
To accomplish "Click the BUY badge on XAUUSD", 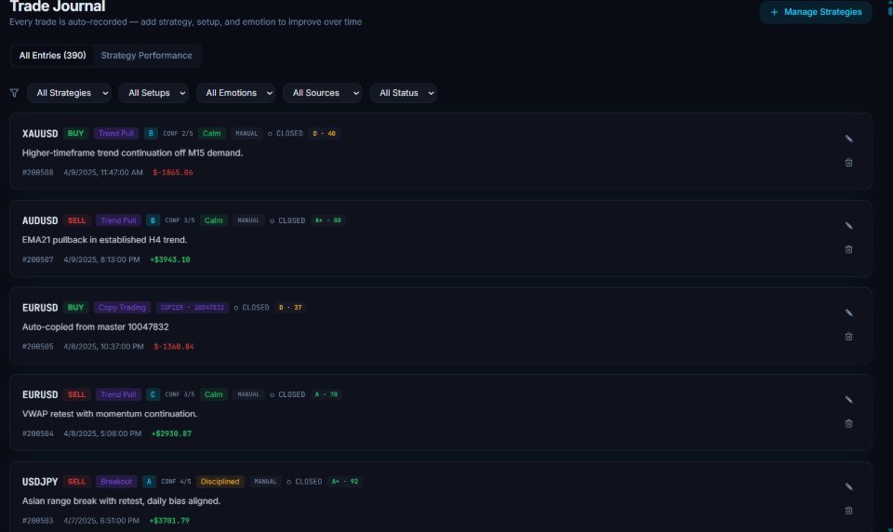I will click(x=75, y=133).
